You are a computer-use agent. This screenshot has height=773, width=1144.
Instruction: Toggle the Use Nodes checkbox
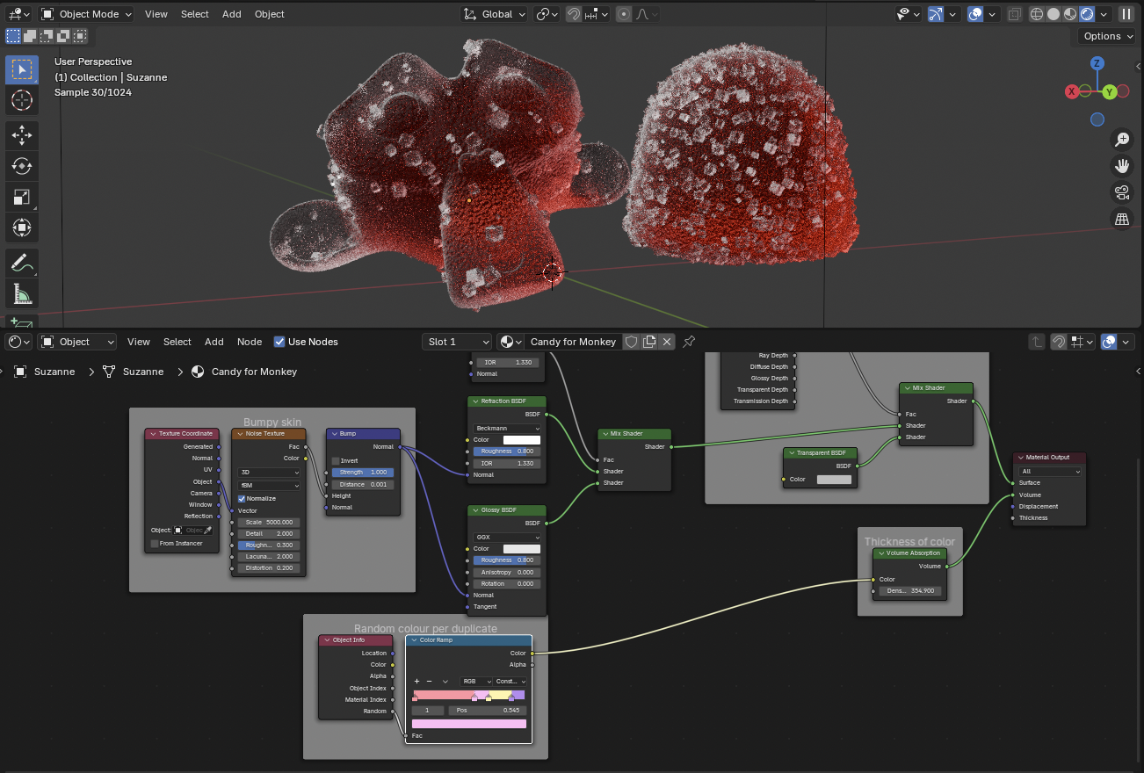pyautogui.click(x=279, y=342)
